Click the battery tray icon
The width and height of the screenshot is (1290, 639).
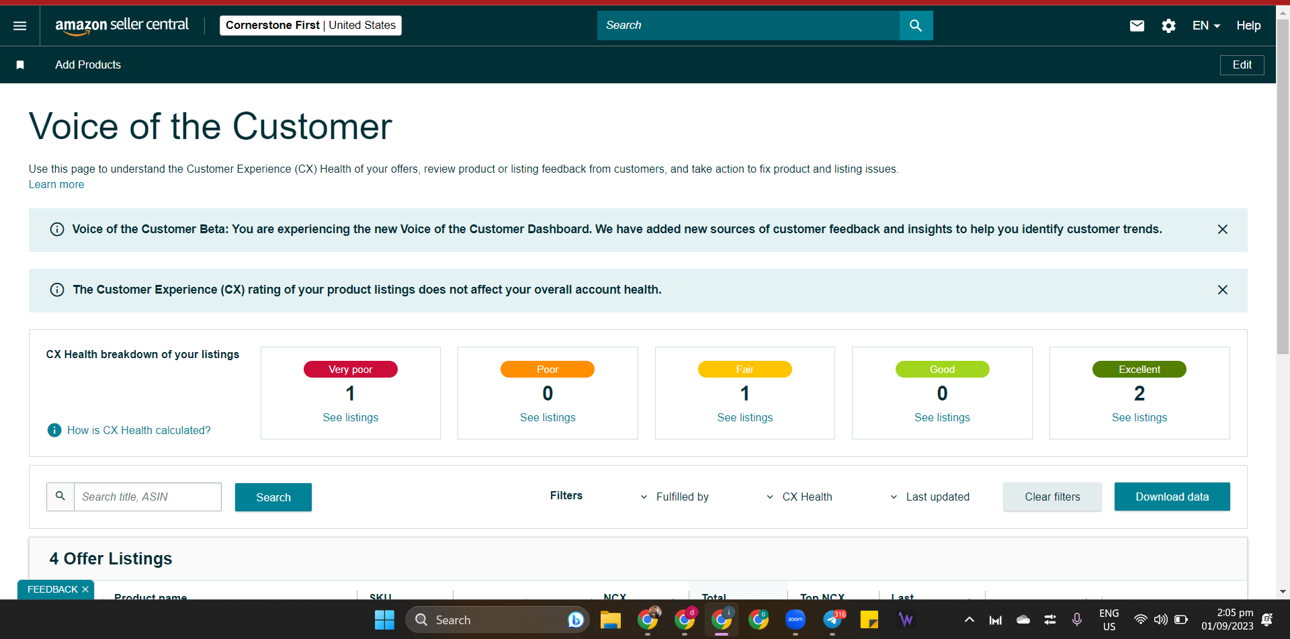pos(1181,620)
